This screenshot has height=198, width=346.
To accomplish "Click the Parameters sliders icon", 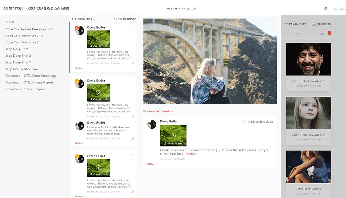I will [x=286, y=24].
